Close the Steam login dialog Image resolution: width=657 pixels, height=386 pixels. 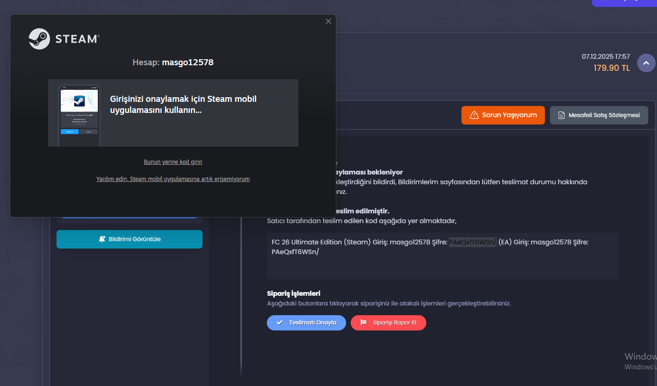pyautogui.click(x=328, y=21)
